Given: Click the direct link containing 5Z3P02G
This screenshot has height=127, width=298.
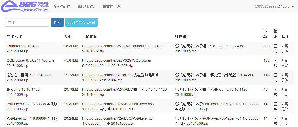Looking at the screenshot, I should tap(117, 63).
